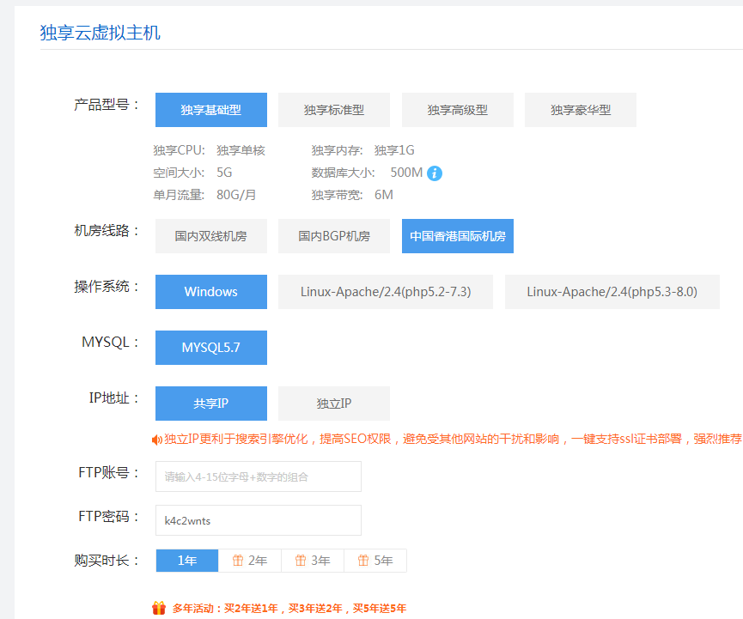Select 共享IP address option

(210, 404)
